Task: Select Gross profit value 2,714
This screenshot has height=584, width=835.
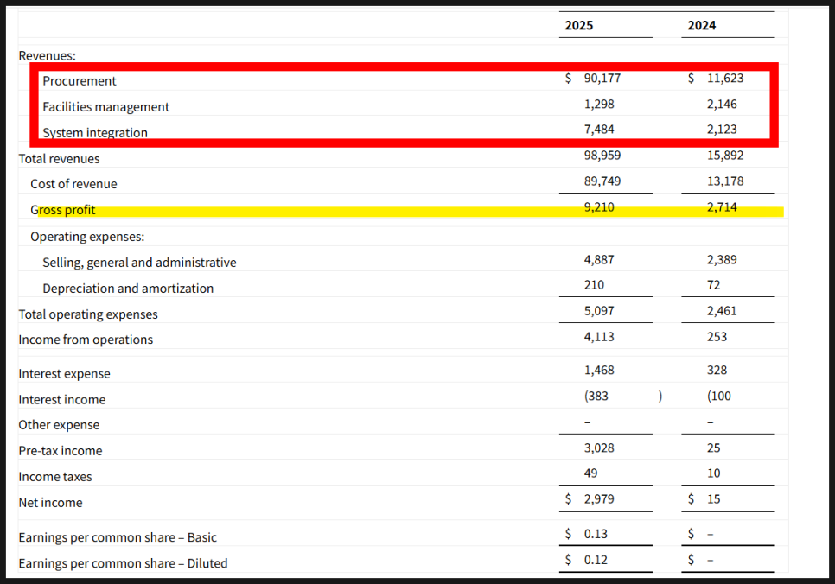Action: click(722, 207)
